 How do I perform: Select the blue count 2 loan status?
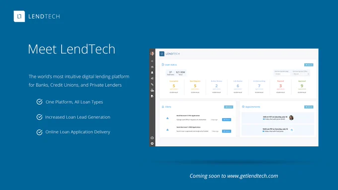[x=216, y=86]
